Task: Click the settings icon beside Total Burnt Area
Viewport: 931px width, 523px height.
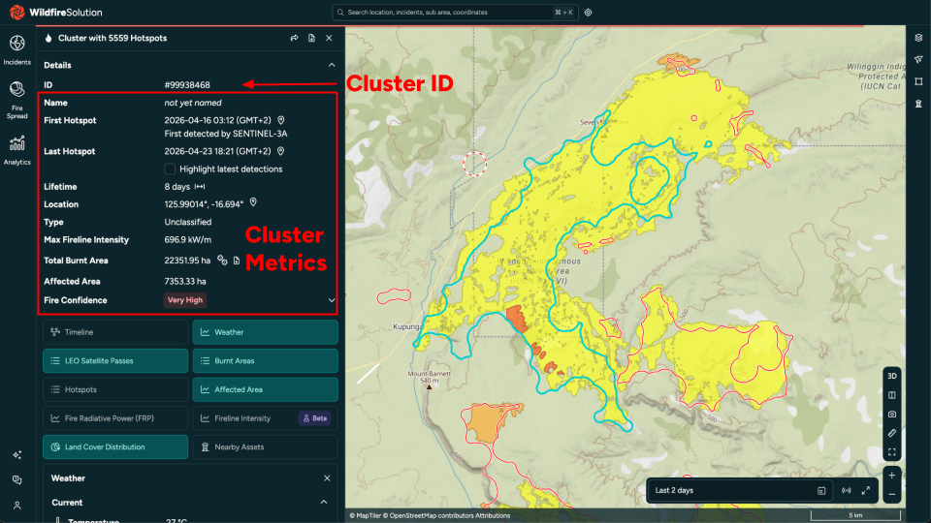Action: [x=222, y=260]
